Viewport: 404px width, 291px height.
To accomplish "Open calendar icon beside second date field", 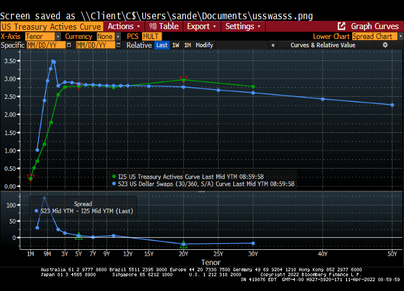I will pos(119,45).
